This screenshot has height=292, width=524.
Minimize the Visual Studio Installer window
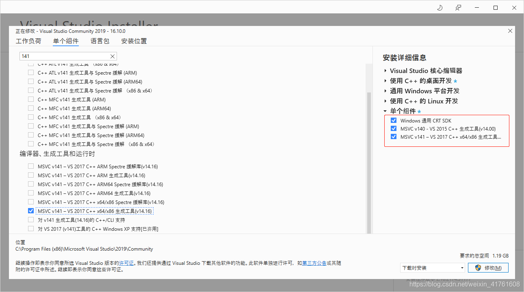point(477,8)
